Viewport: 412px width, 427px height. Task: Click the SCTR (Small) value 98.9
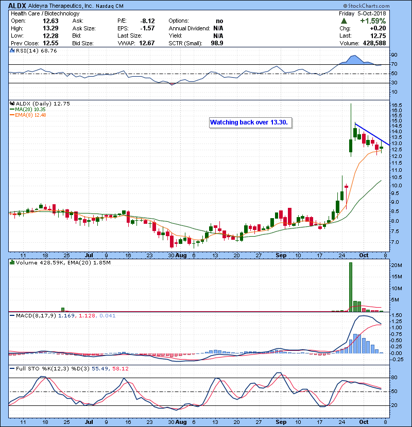[217, 43]
